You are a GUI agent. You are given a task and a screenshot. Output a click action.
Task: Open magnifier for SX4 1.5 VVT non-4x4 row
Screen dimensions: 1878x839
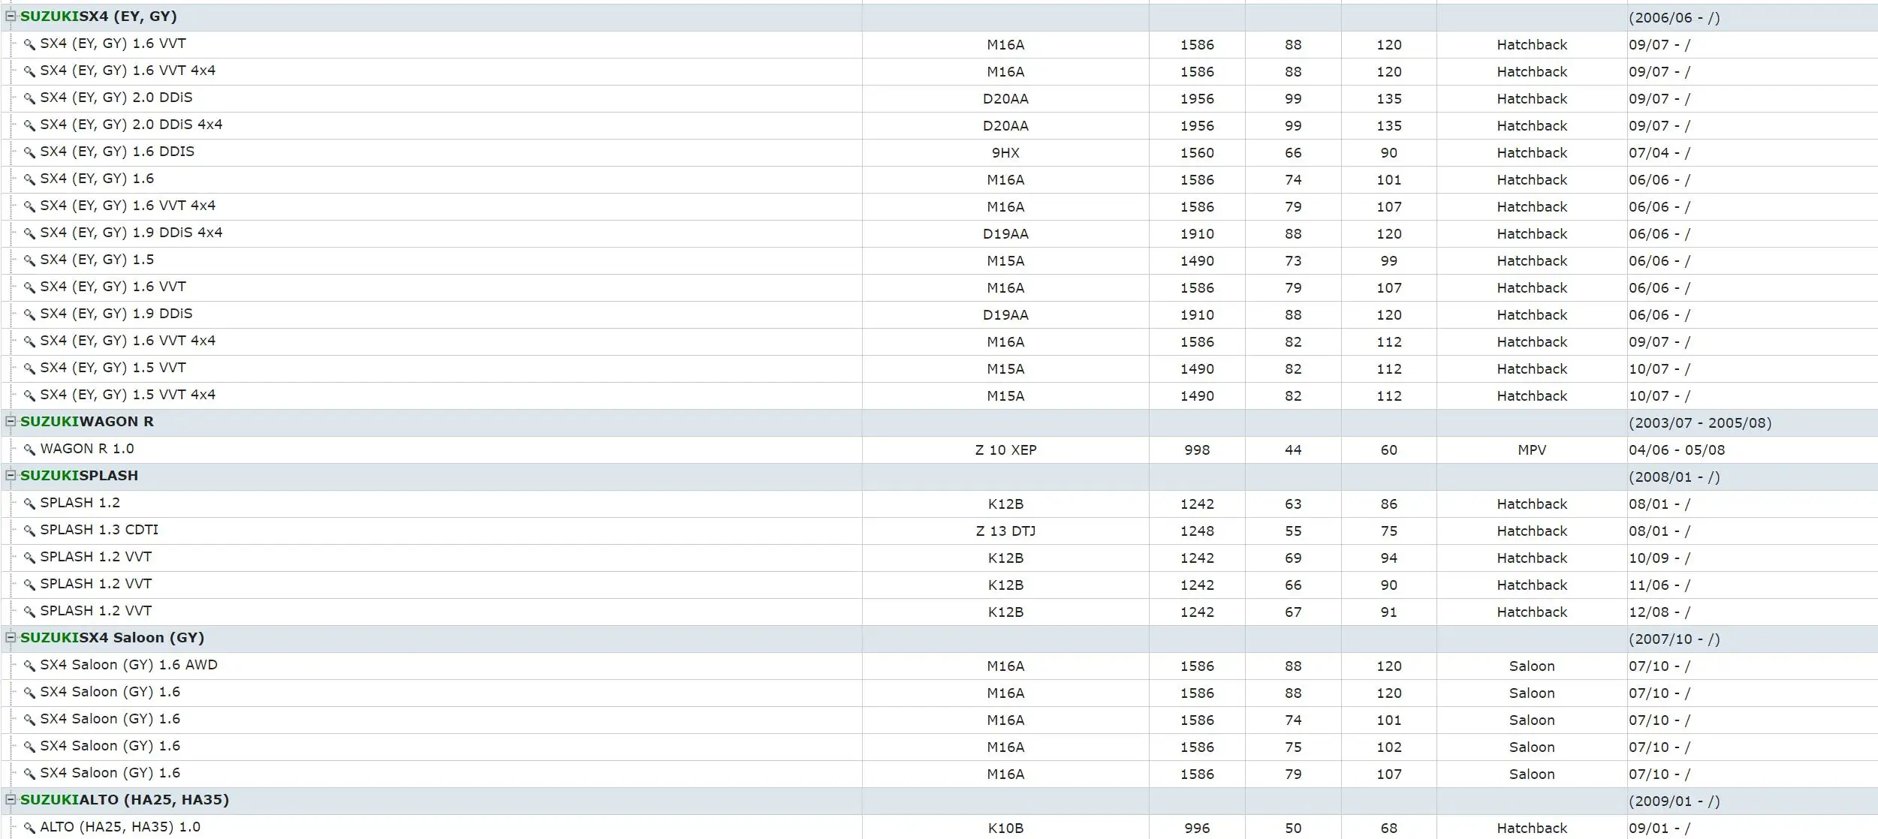tap(29, 368)
